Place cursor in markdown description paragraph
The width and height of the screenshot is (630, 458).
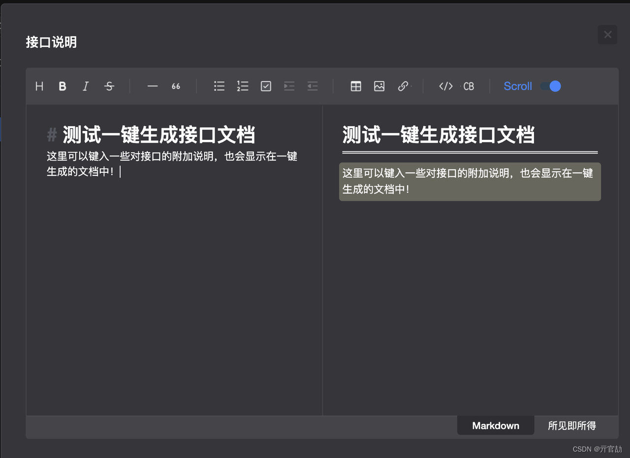point(172,164)
